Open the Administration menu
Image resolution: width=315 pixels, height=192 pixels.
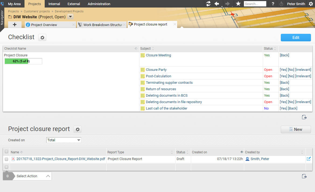coord(99,4)
